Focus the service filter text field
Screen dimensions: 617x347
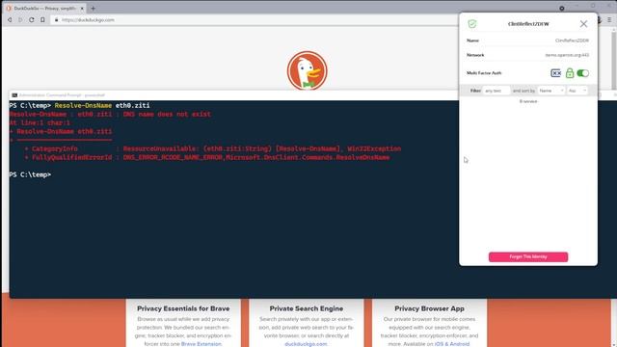coord(496,91)
